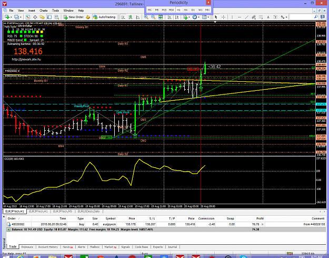Click the toolbar search field
This screenshot has width=329, height=258.
[x=302, y=17]
